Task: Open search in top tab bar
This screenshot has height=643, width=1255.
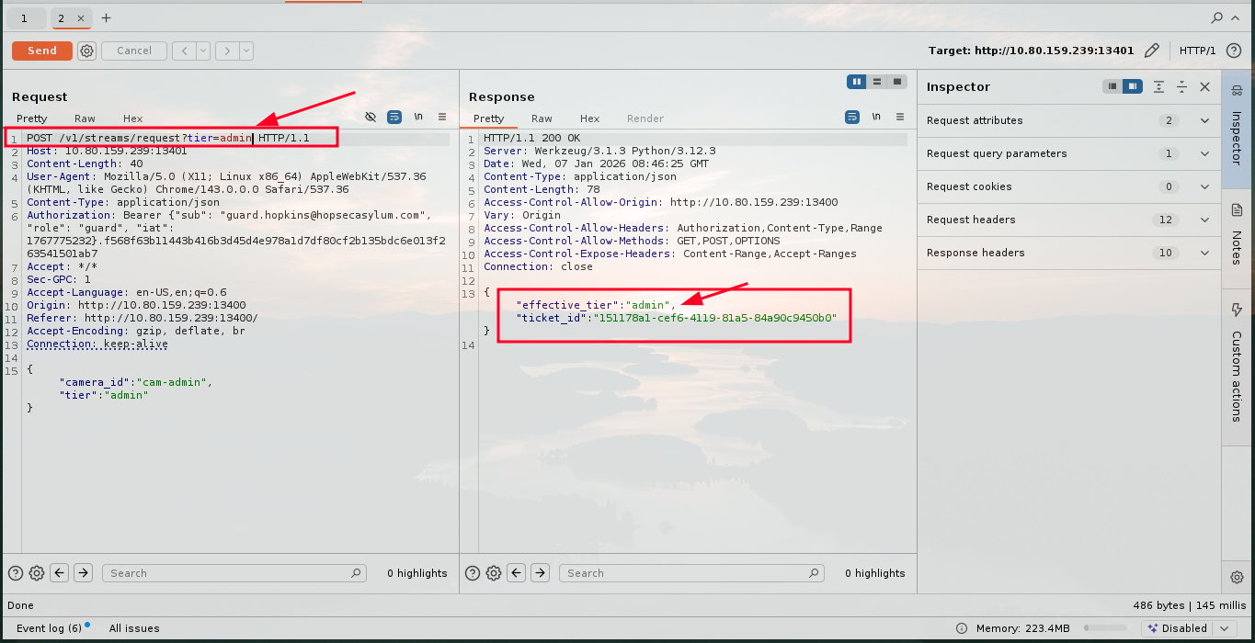Action: coord(1217,17)
